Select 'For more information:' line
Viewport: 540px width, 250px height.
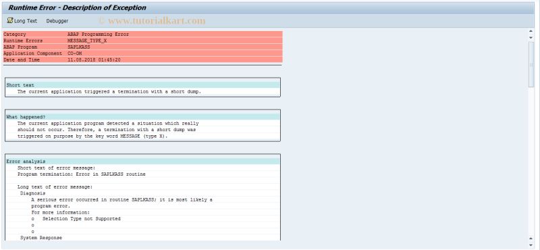point(61,212)
